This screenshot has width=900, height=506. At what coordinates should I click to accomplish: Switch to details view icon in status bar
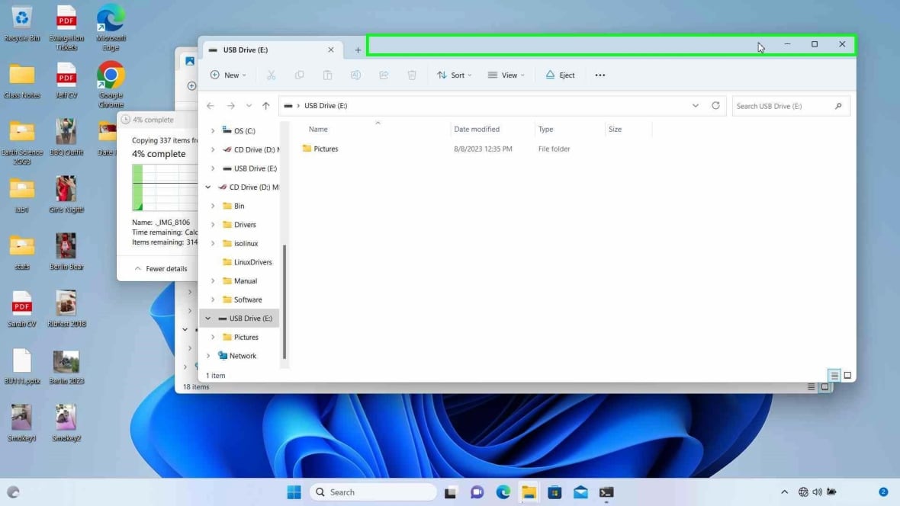click(x=834, y=375)
